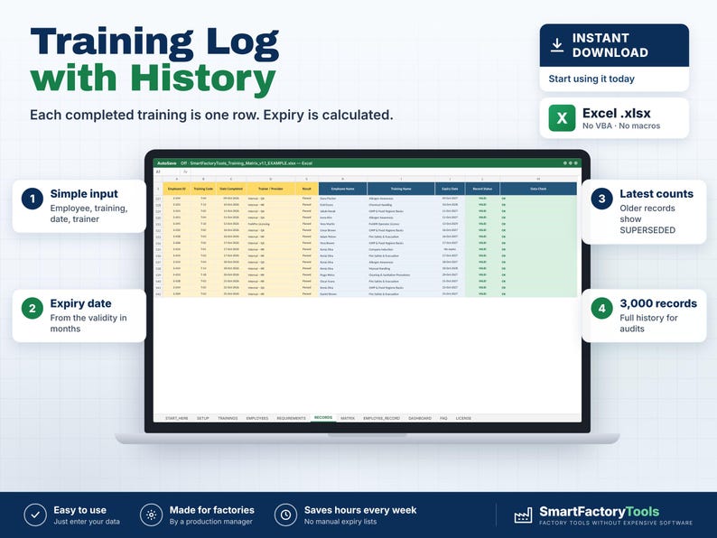Screen dimensions: 717x538
Task: Click the download arrow icon
Action: (x=557, y=45)
